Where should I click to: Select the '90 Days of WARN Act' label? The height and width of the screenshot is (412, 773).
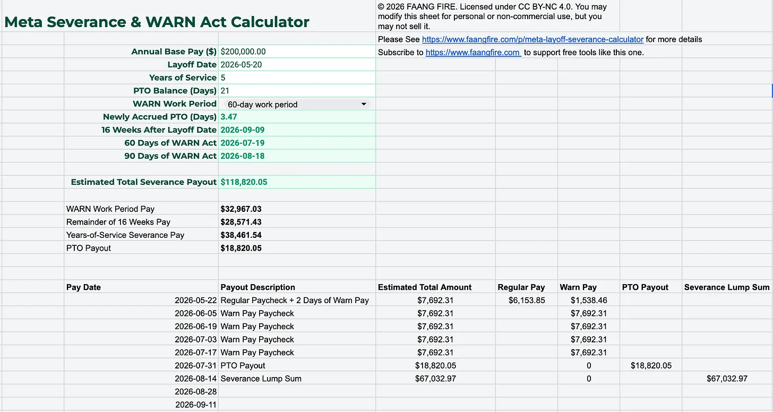pyautogui.click(x=170, y=156)
